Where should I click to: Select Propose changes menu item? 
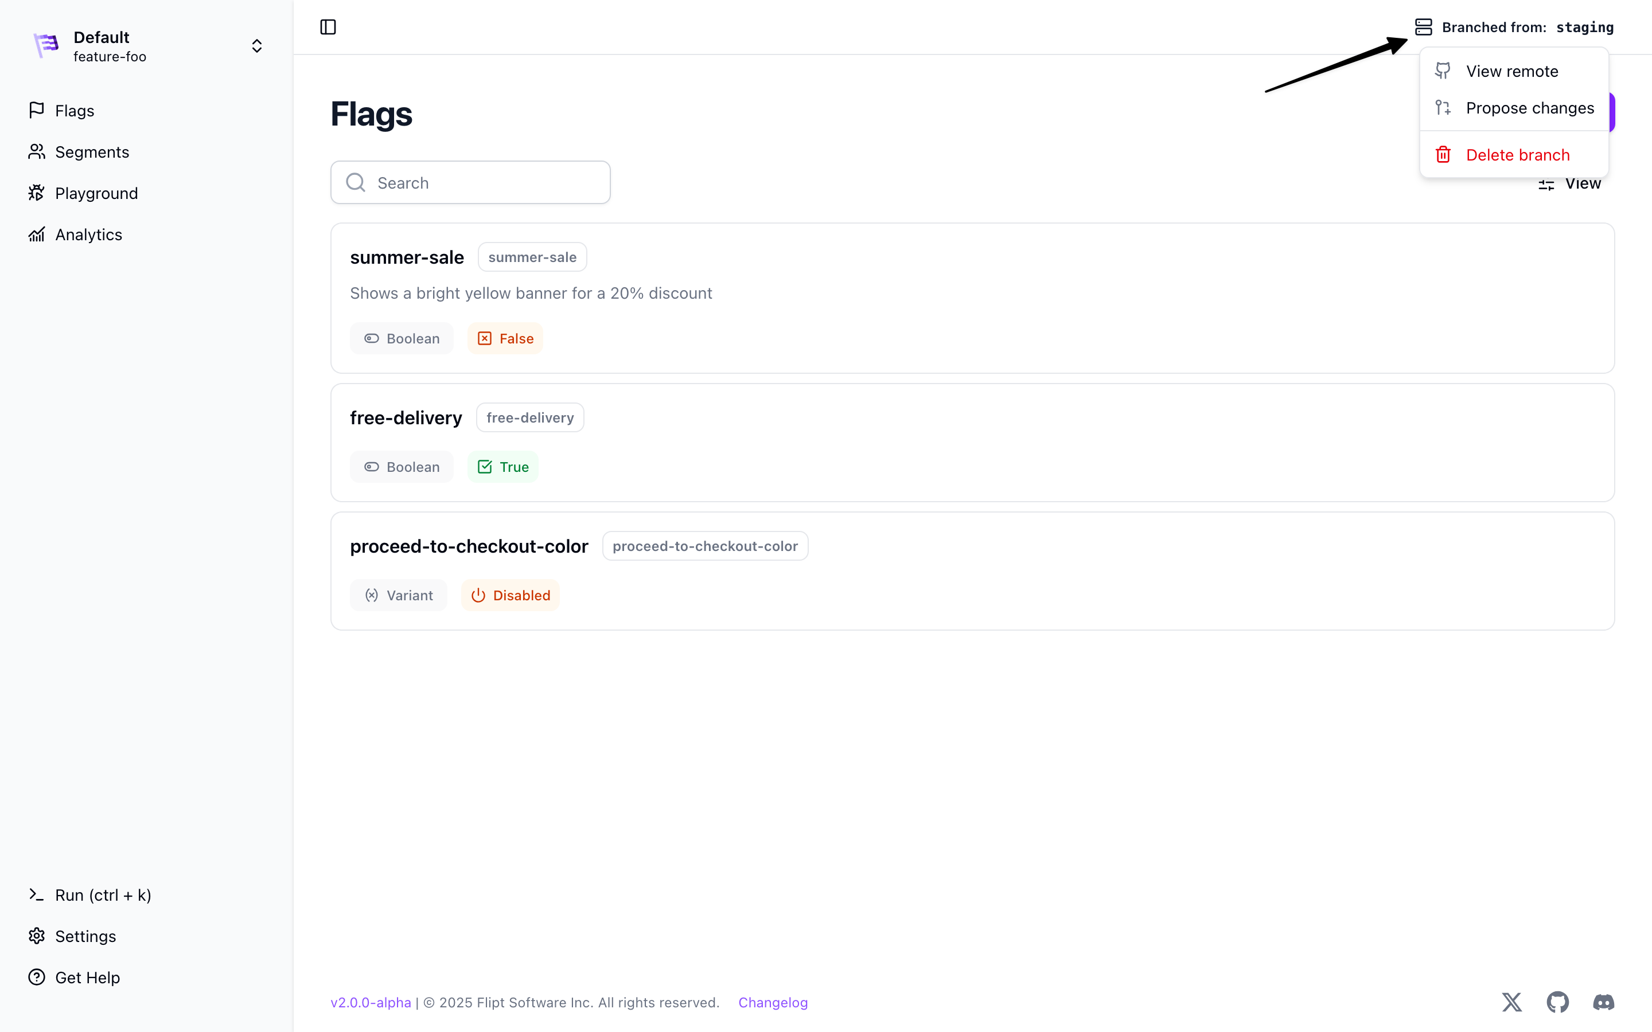click(1529, 108)
